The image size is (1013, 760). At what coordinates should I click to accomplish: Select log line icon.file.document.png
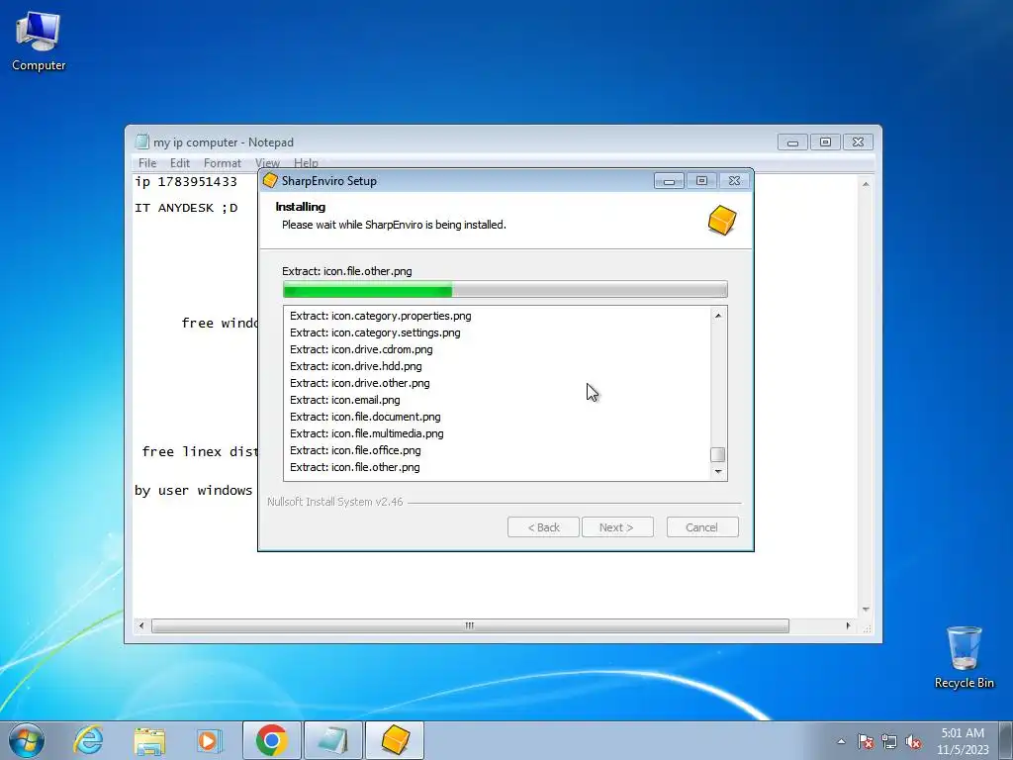coord(365,417)
